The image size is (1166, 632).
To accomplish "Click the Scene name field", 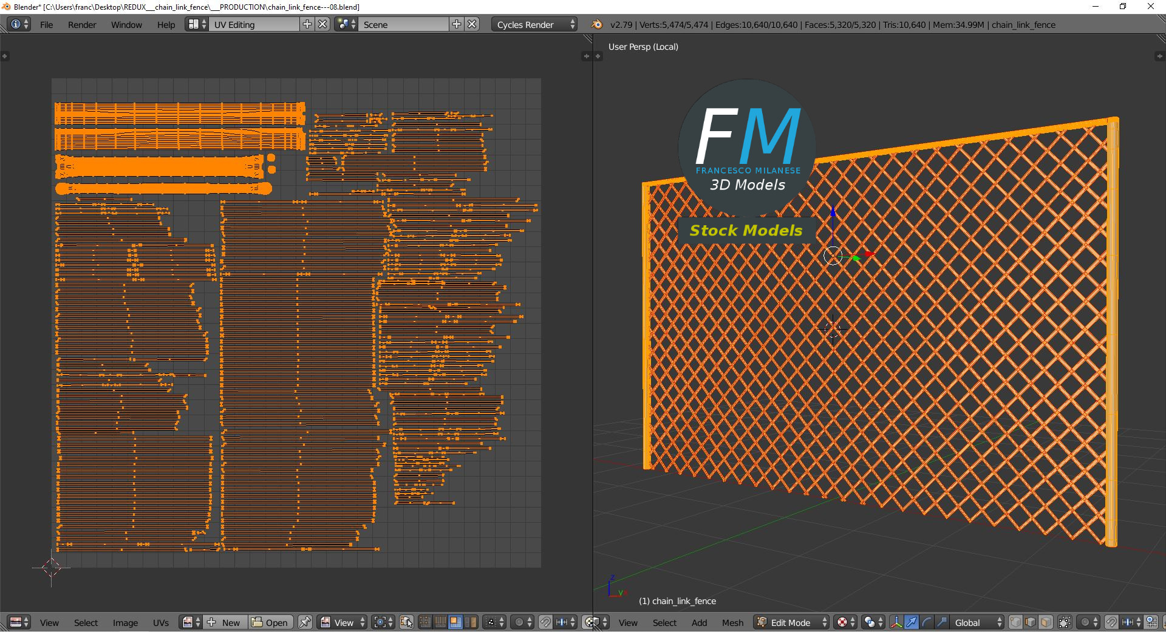I will click(x=404, y=24).
